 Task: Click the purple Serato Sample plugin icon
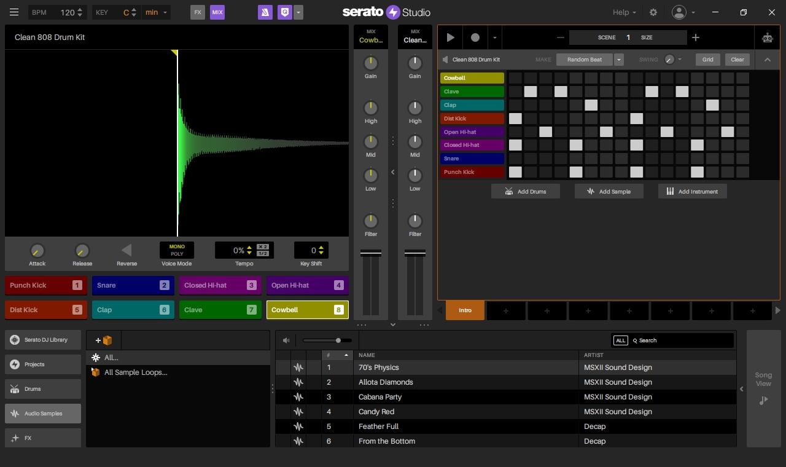point(265,12)
